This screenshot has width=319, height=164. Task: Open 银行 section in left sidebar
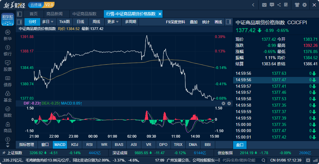tap(8, 51)
